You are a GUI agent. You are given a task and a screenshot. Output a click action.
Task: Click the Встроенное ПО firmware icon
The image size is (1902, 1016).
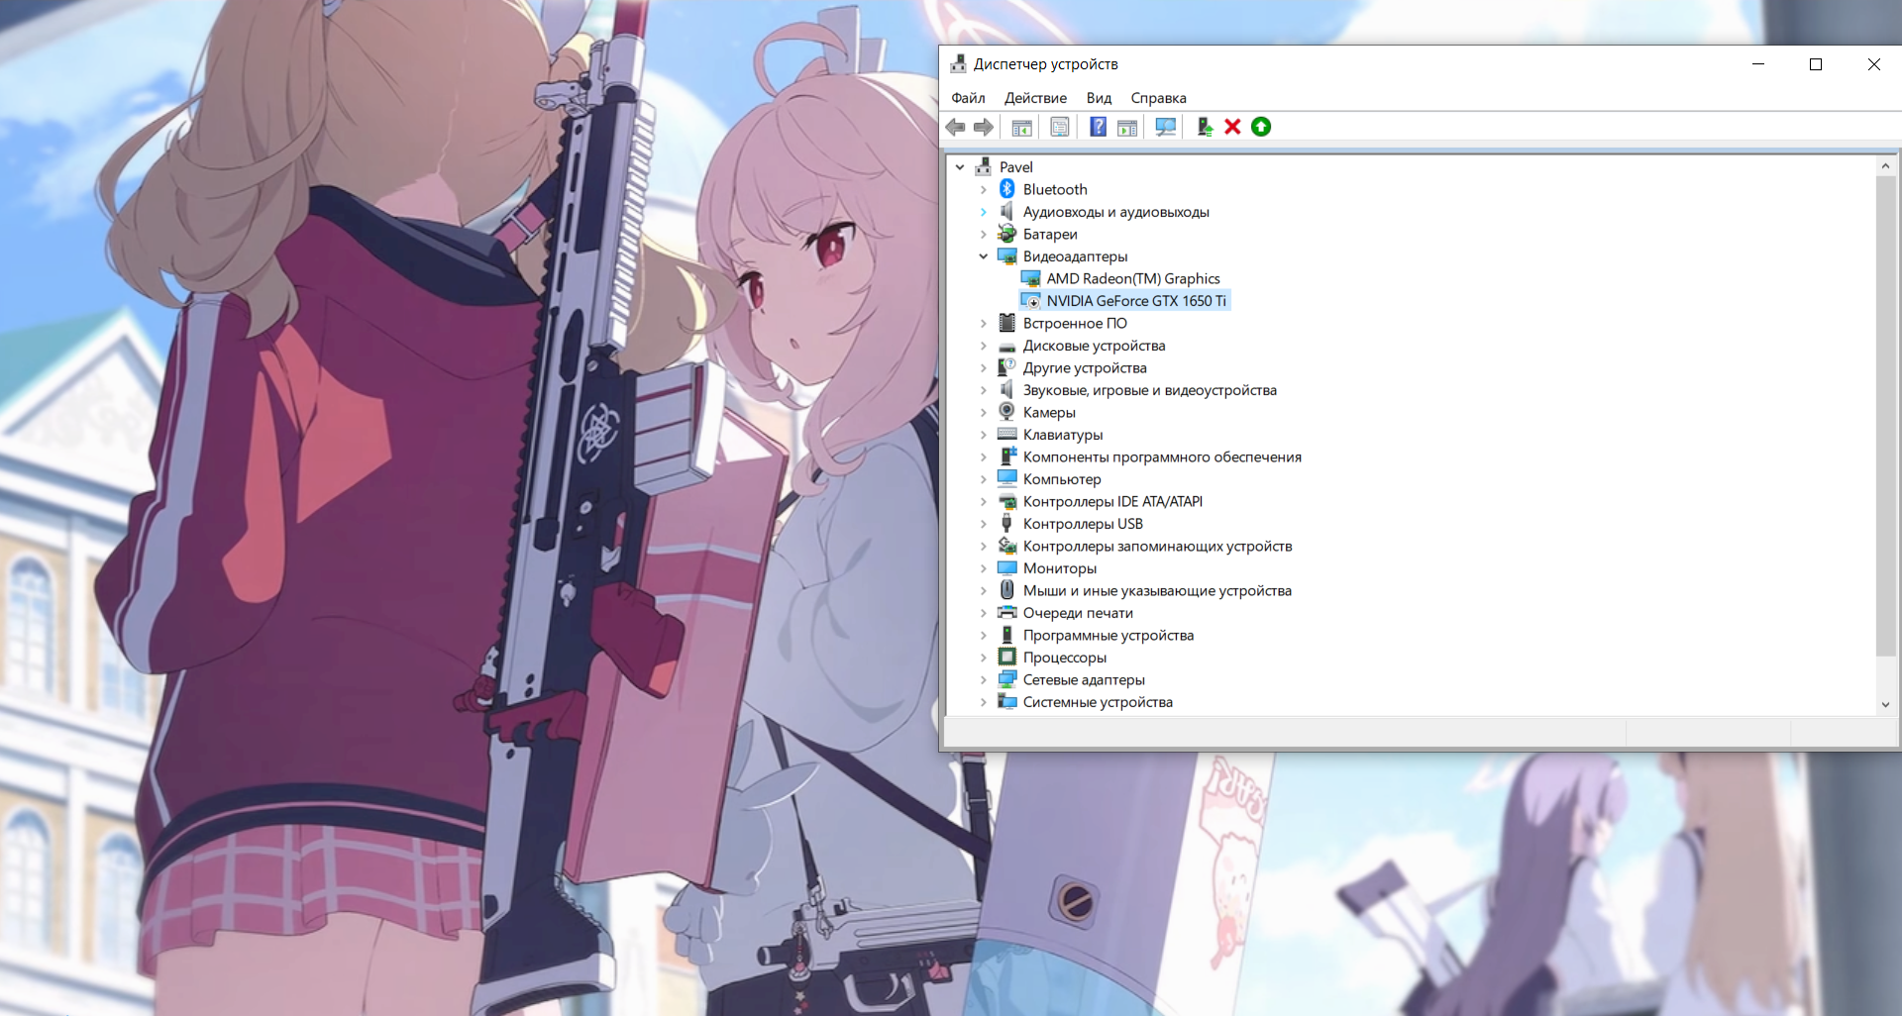click(x=1007, y=323)
